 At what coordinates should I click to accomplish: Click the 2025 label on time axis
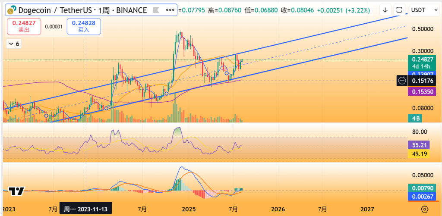(x=189, y=209)
